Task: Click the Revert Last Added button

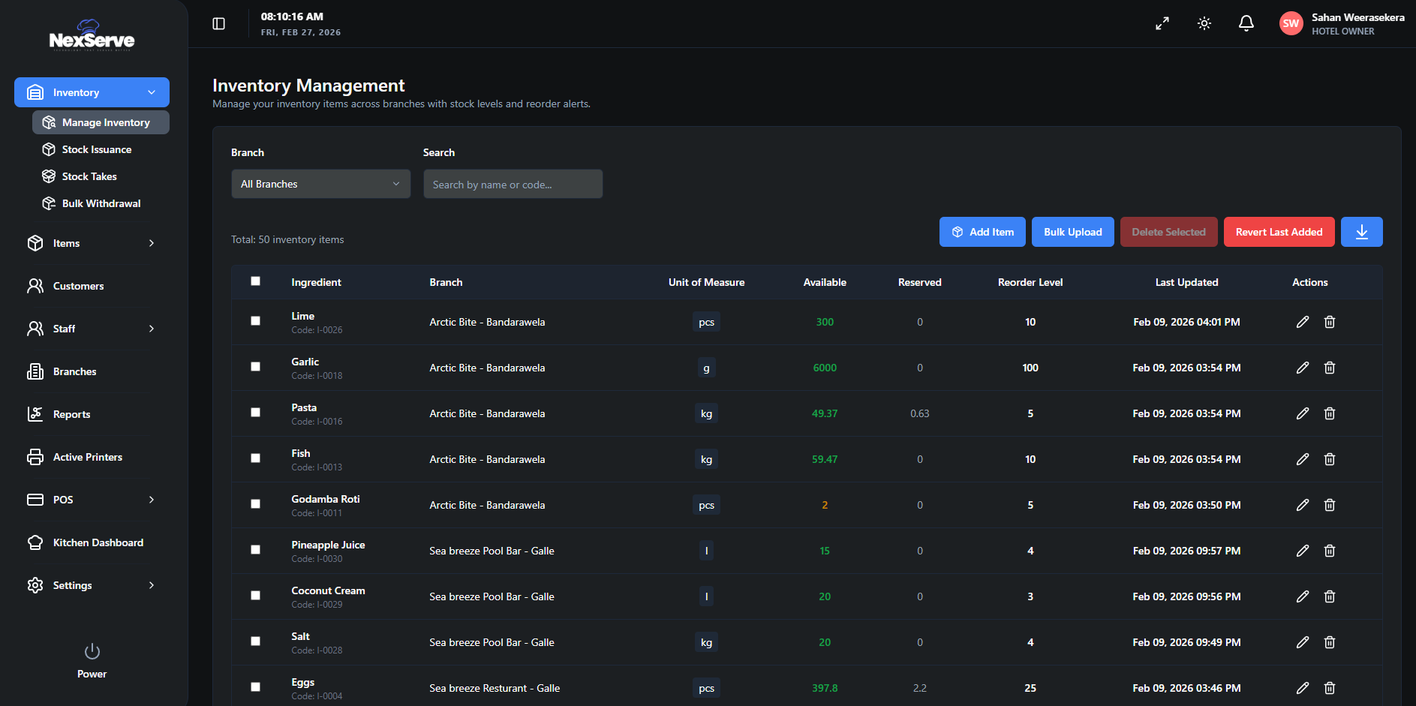Action: (1279, 232)
